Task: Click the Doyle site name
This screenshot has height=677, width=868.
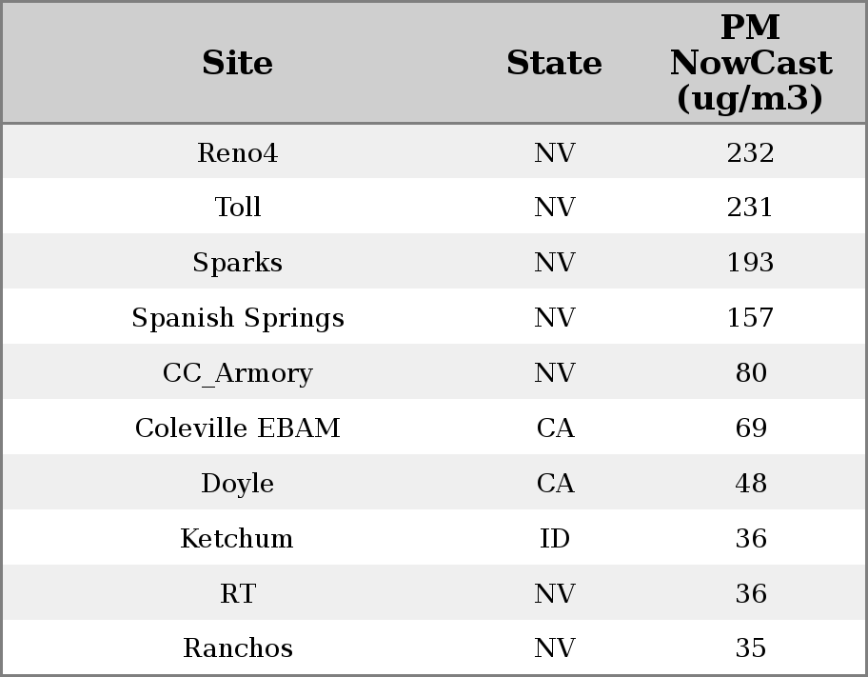Action: coord(237,484)
